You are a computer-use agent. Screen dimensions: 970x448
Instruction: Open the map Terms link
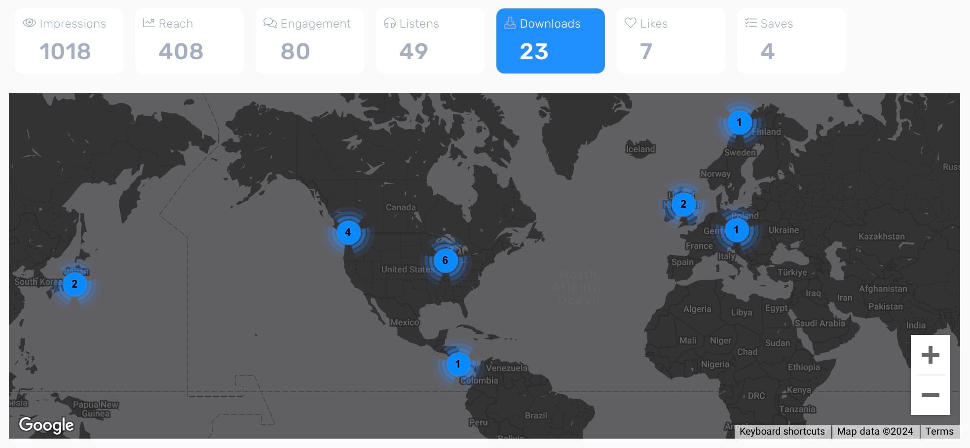[x=939, y=431]
